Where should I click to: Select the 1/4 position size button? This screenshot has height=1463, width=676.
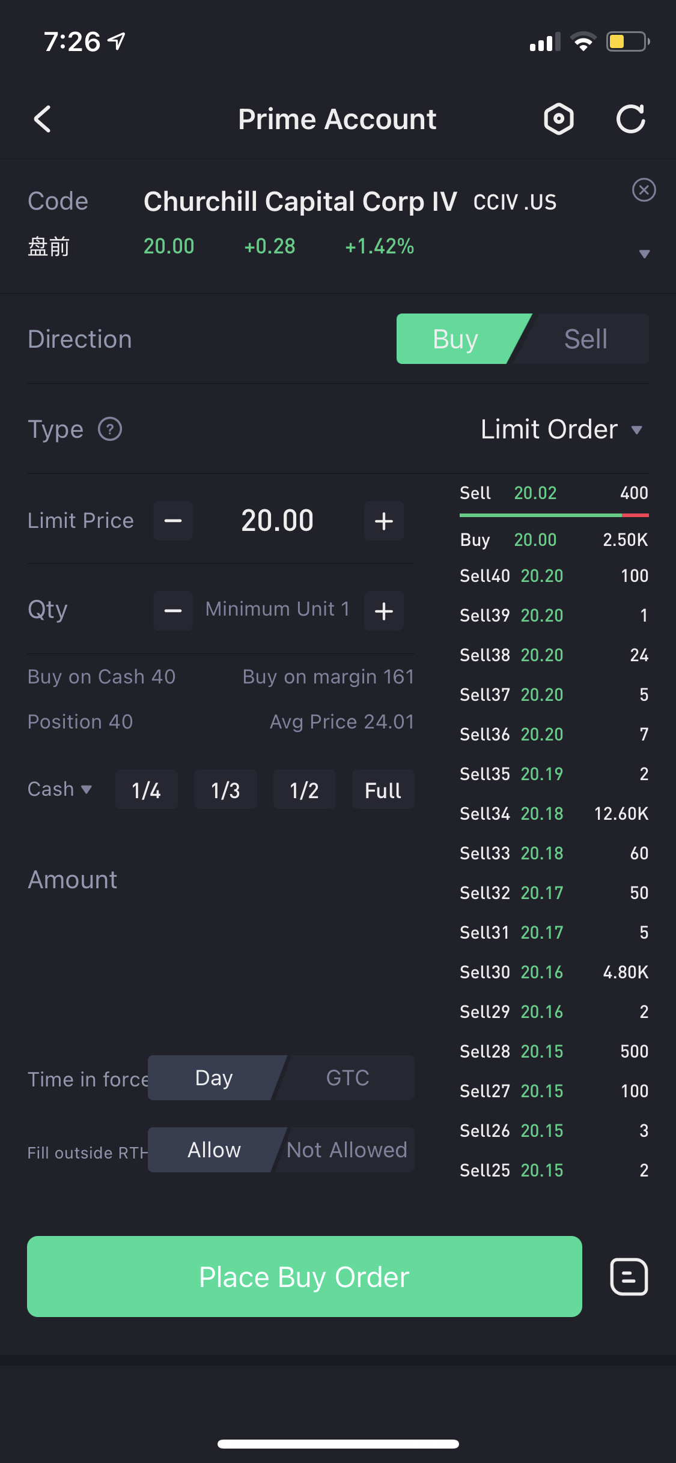(146, 790)
